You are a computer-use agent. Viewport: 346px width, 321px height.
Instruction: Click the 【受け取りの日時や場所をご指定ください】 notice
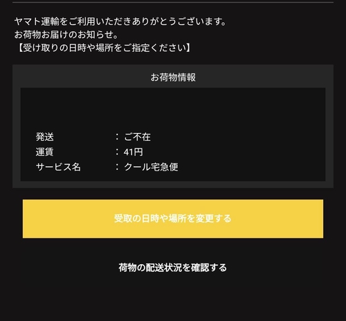click(x=102, y=48)
